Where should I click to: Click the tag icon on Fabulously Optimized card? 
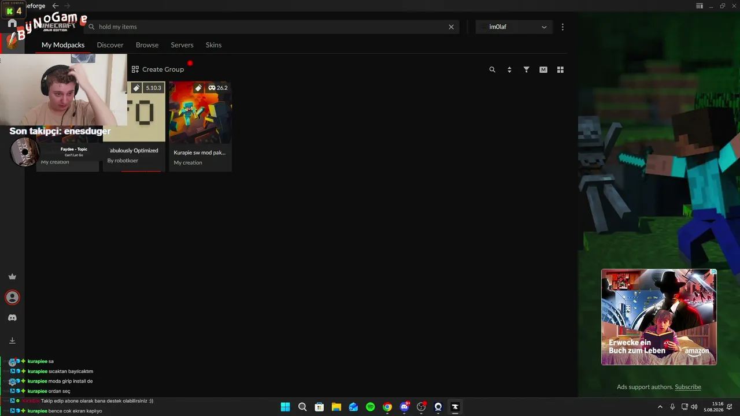tap(136, 88)
